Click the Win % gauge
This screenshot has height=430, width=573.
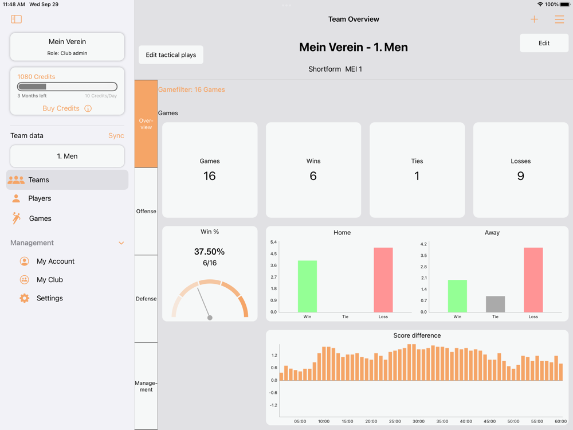pyautogui.click(x=210, y=299)
